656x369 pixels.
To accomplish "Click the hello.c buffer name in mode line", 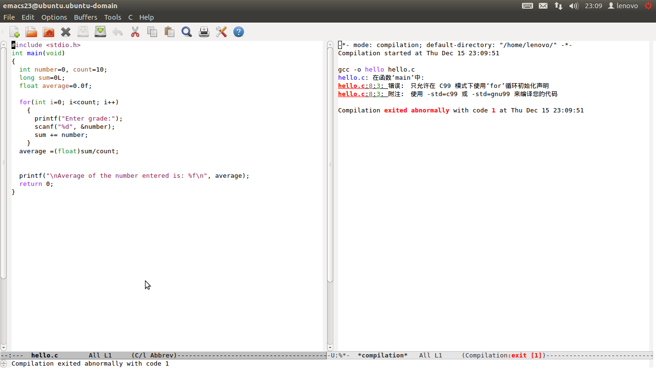I will pos(45,356).
